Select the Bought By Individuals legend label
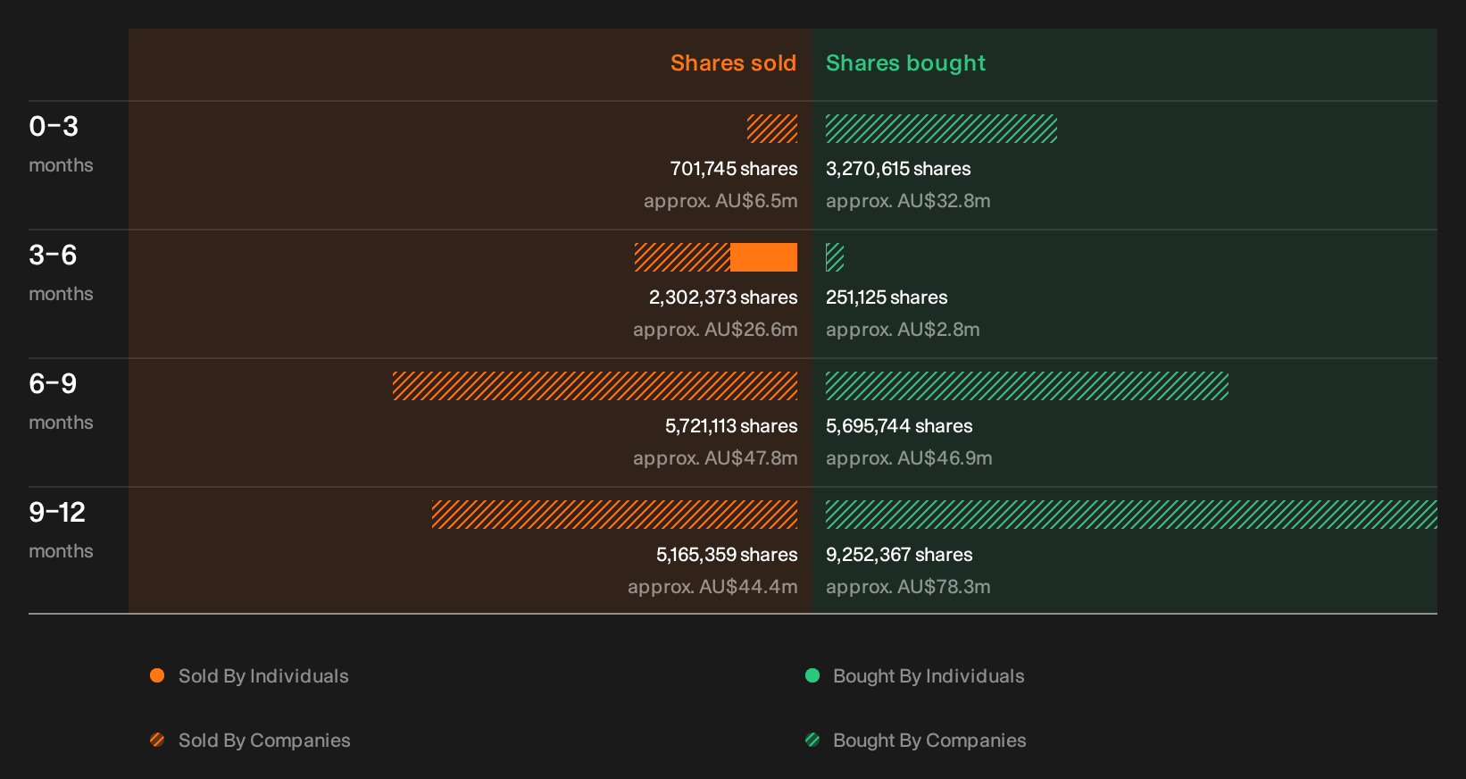 point(929,676)
